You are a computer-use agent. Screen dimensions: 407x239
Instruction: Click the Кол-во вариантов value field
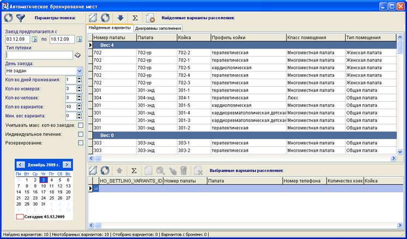[x=71, y=107]
